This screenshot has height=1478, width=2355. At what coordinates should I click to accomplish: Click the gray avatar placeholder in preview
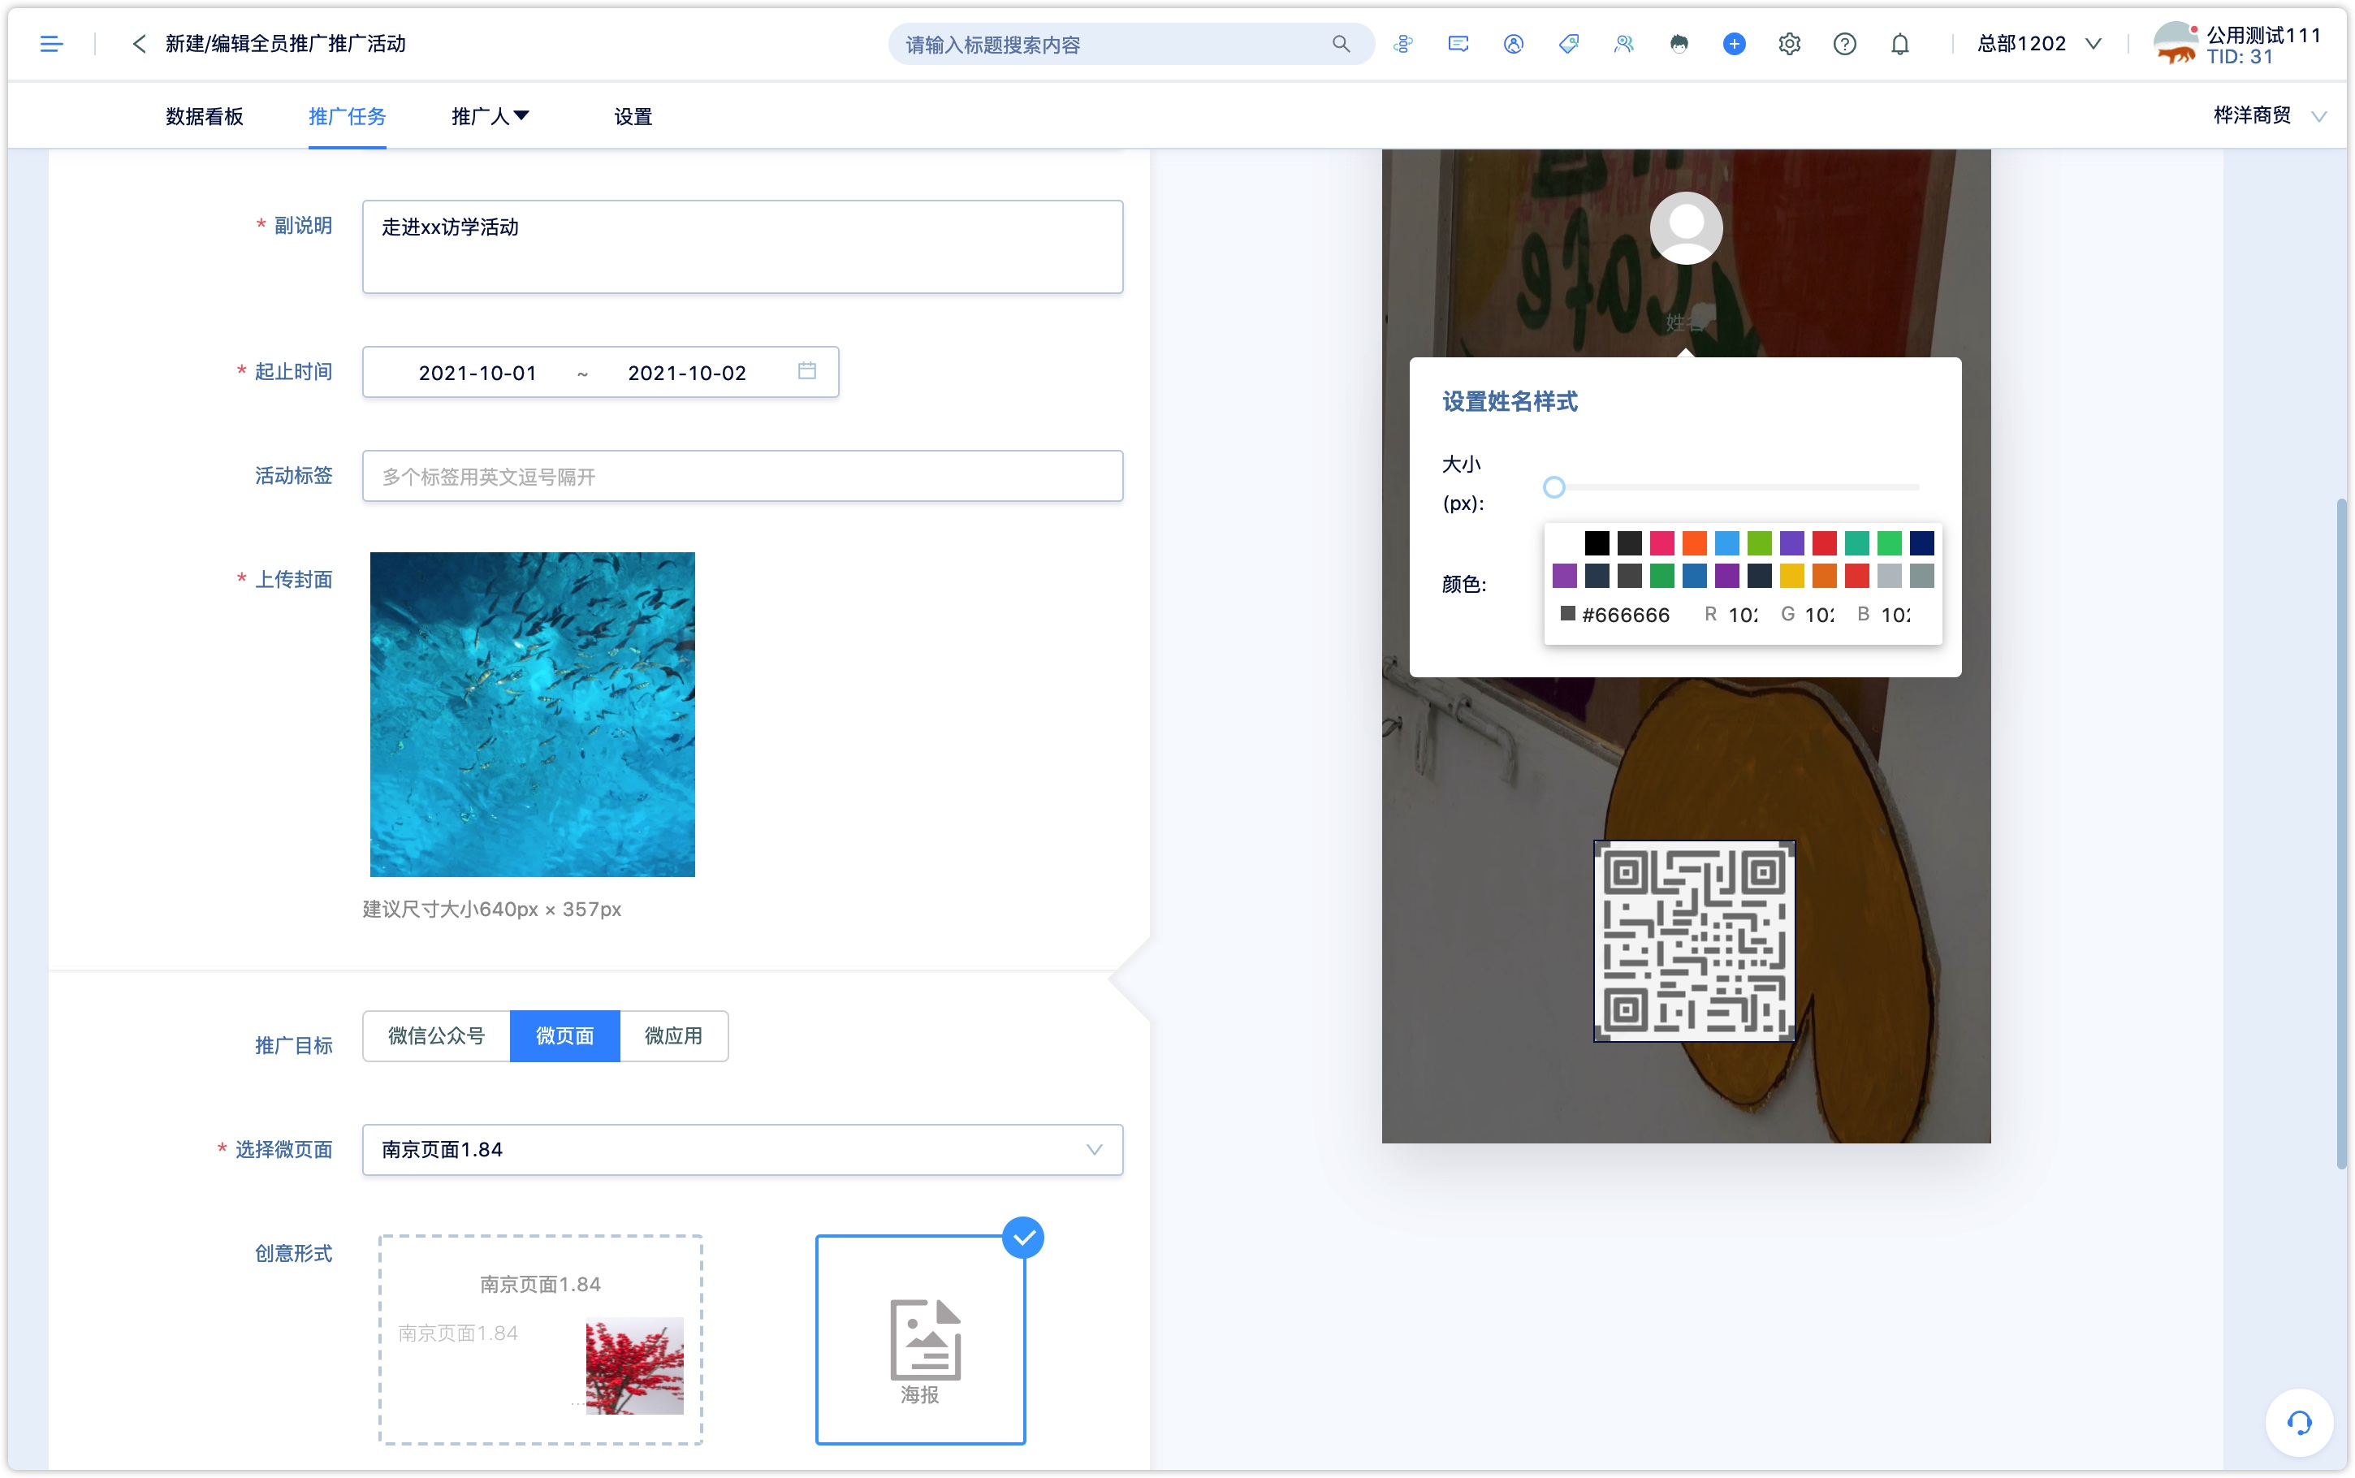(1686, 227)
